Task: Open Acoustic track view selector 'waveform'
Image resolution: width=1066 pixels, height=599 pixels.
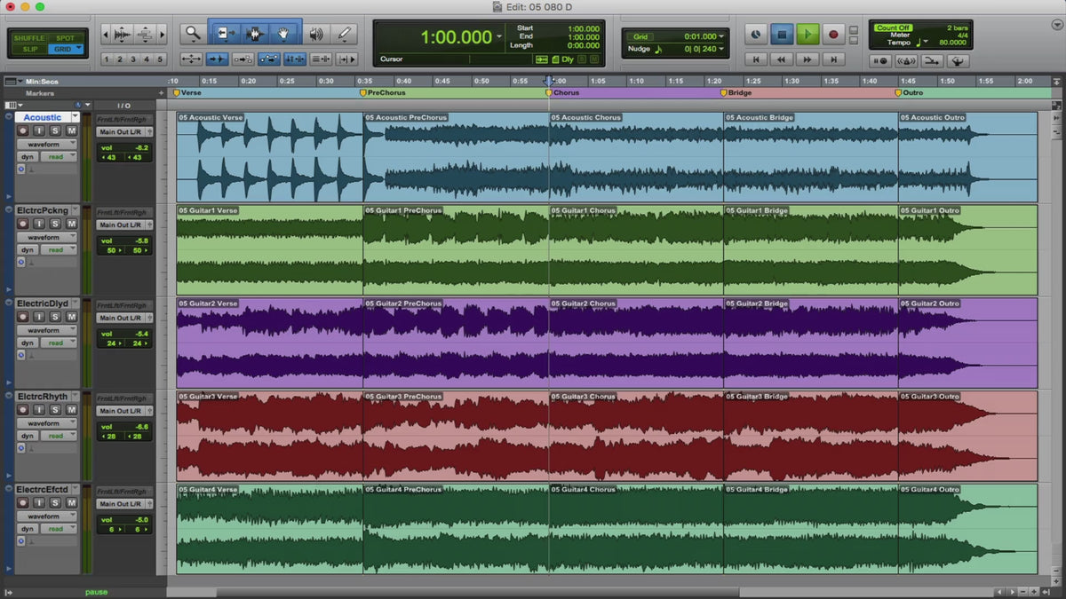Action: coord(46,144)
